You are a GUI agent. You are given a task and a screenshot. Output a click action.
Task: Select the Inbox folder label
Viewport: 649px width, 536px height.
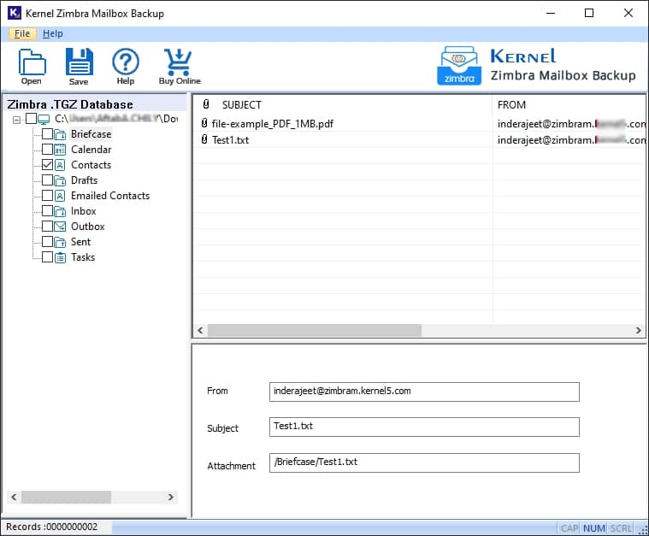pyautogui.click(x=83, y=211)
